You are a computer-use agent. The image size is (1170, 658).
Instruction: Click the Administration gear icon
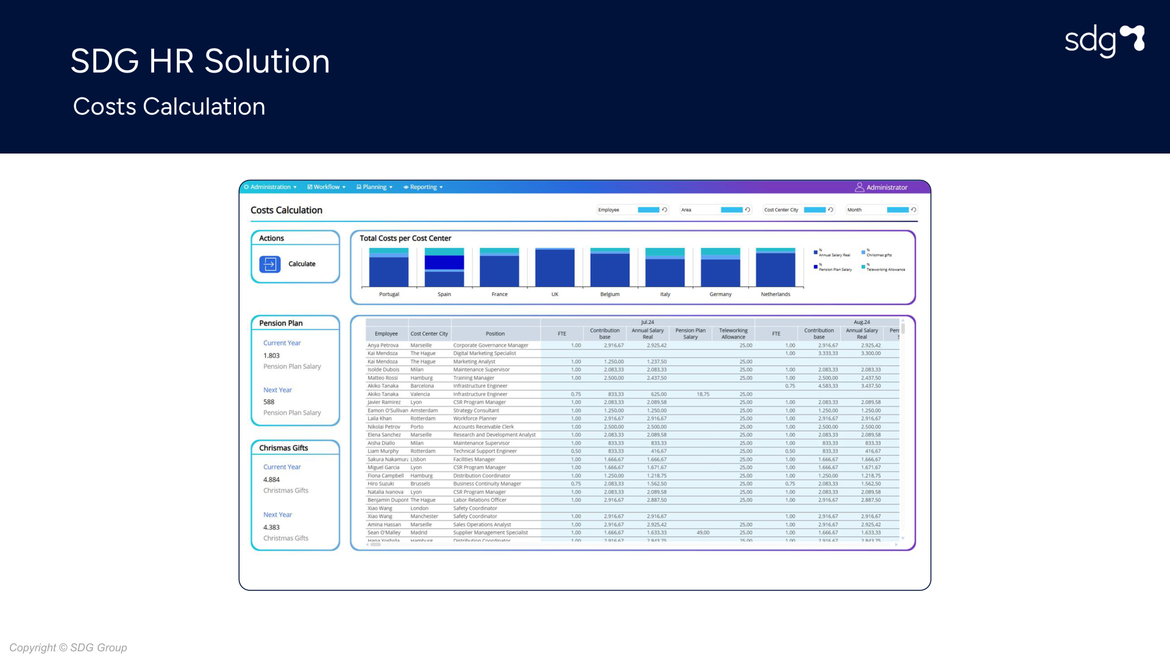tap(246, 187)
